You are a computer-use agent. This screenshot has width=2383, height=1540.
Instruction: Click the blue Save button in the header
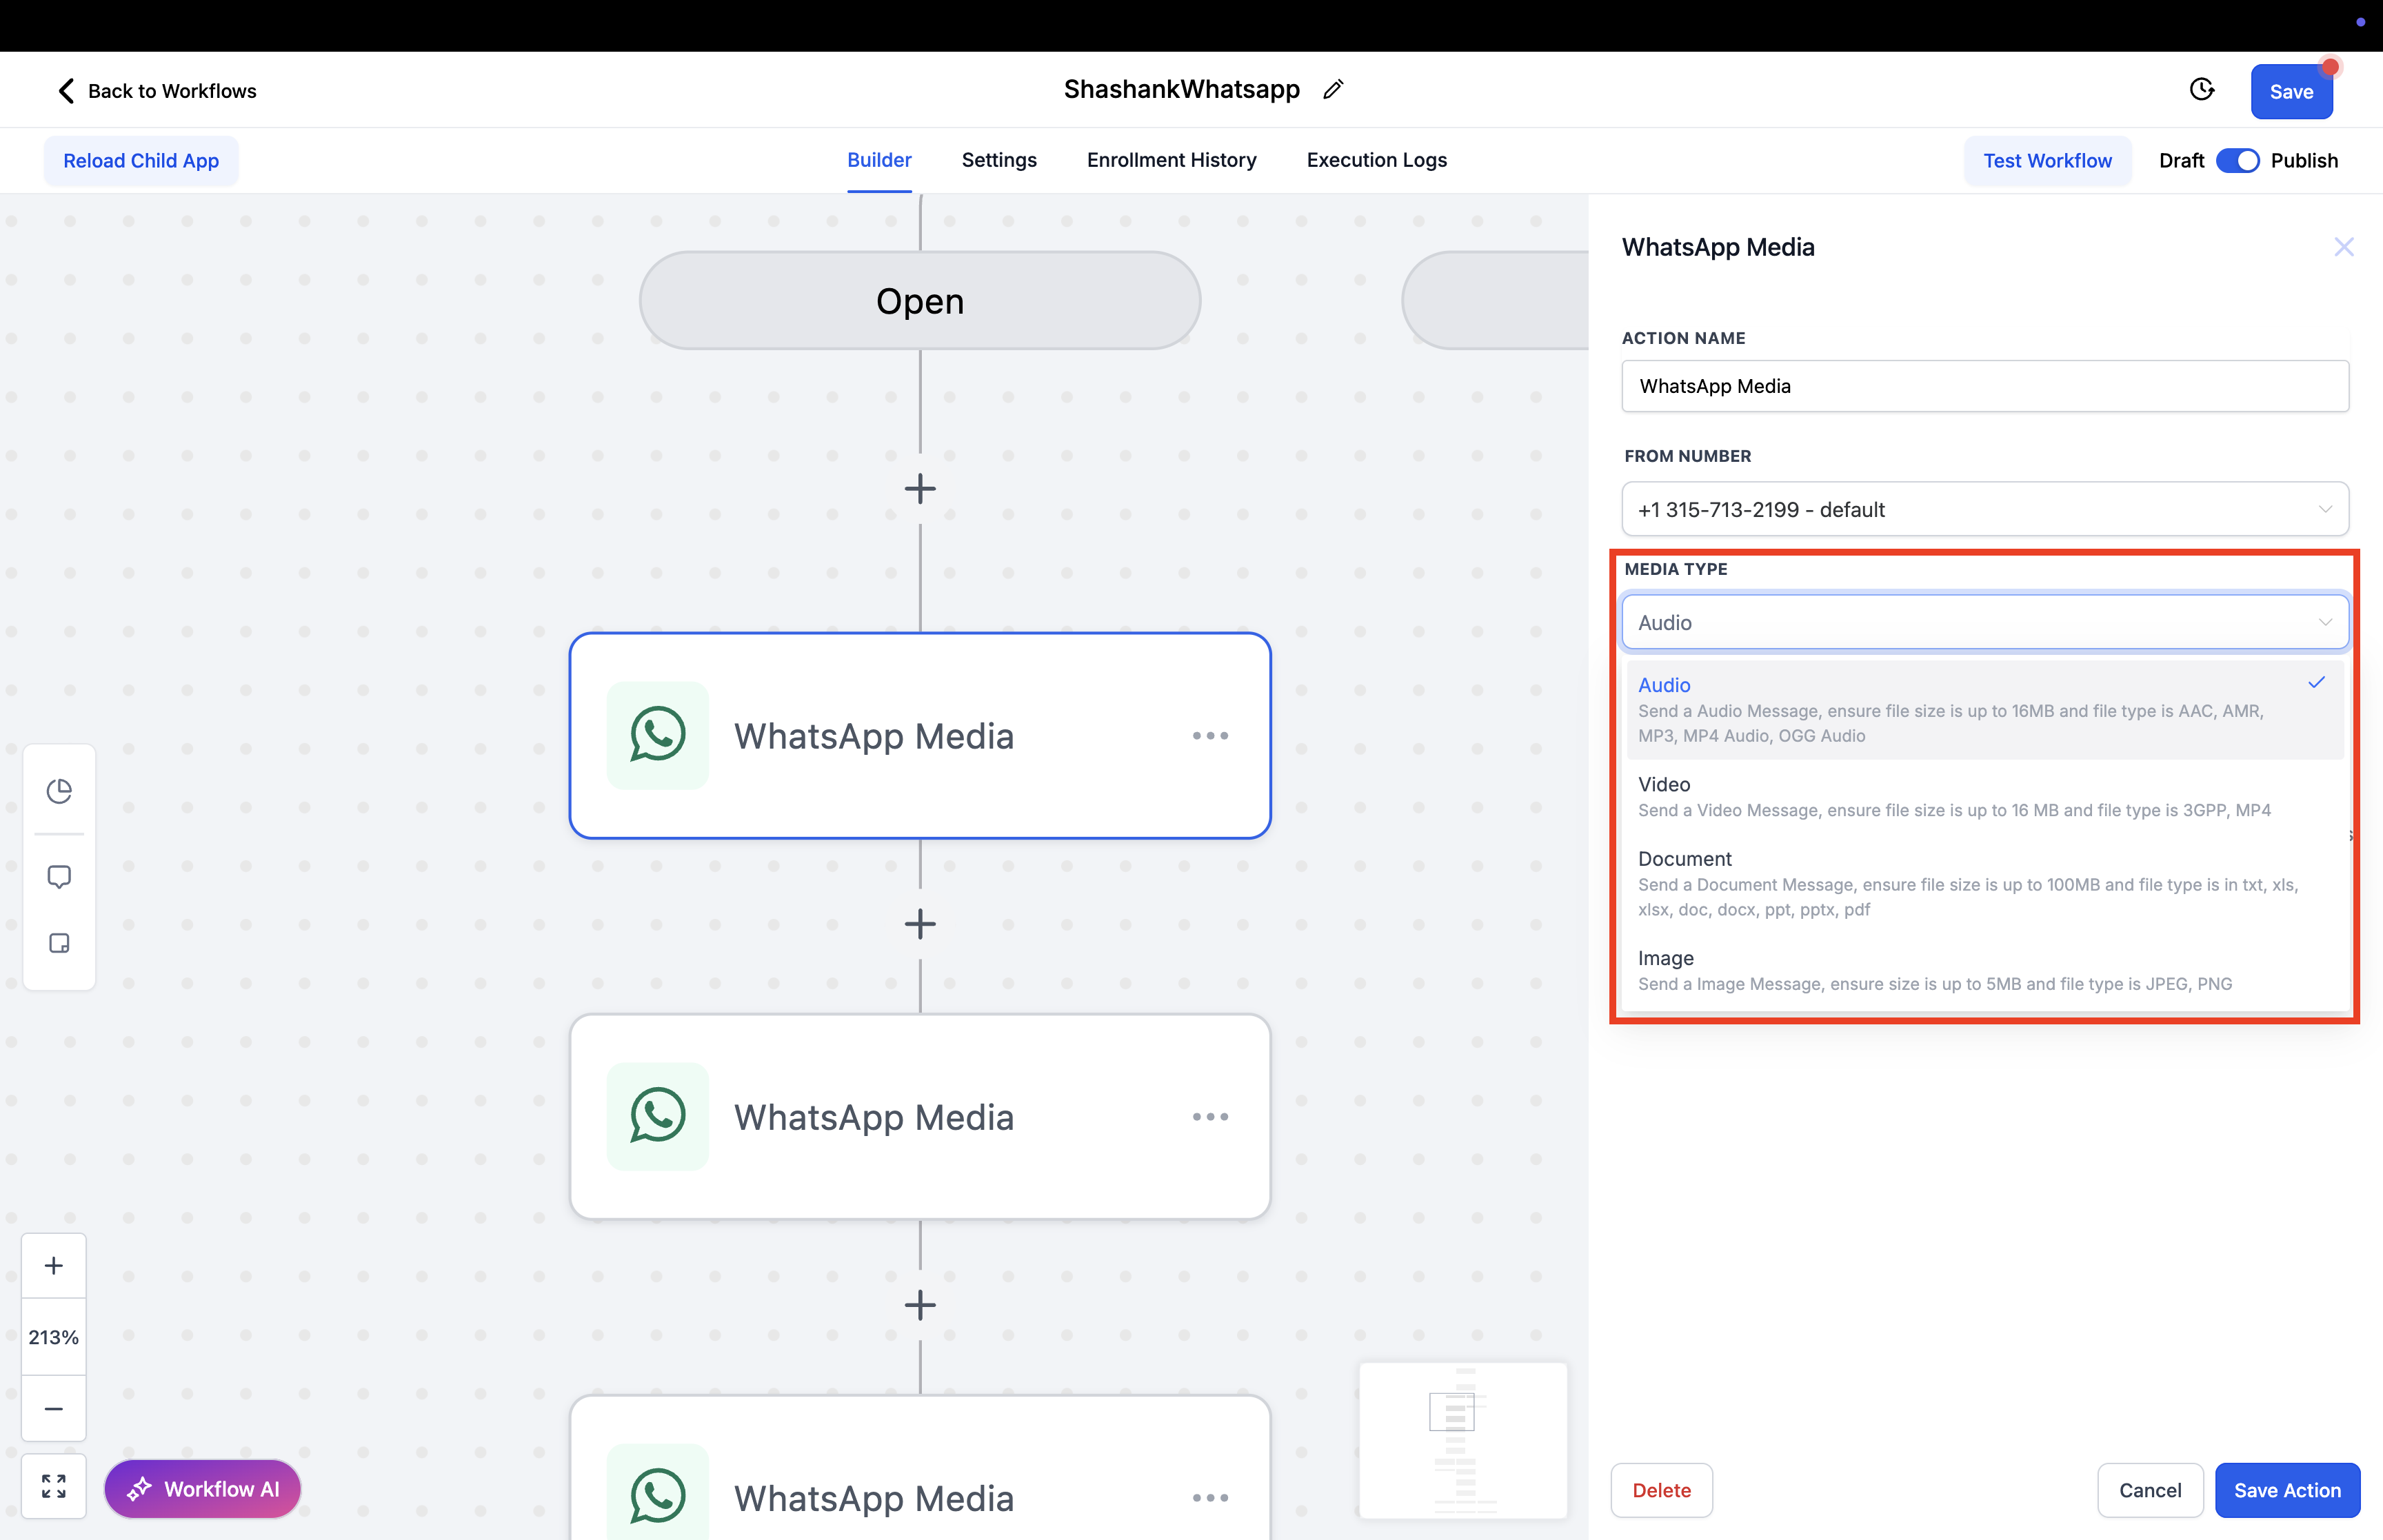[2291, 92]
